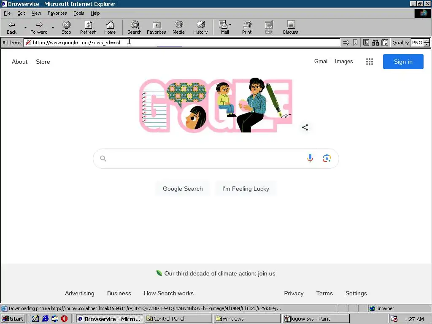Click the Quality PNG value field
Image resolution: width=432 pixels, height=324 pixels.
[x=417, y=43]
